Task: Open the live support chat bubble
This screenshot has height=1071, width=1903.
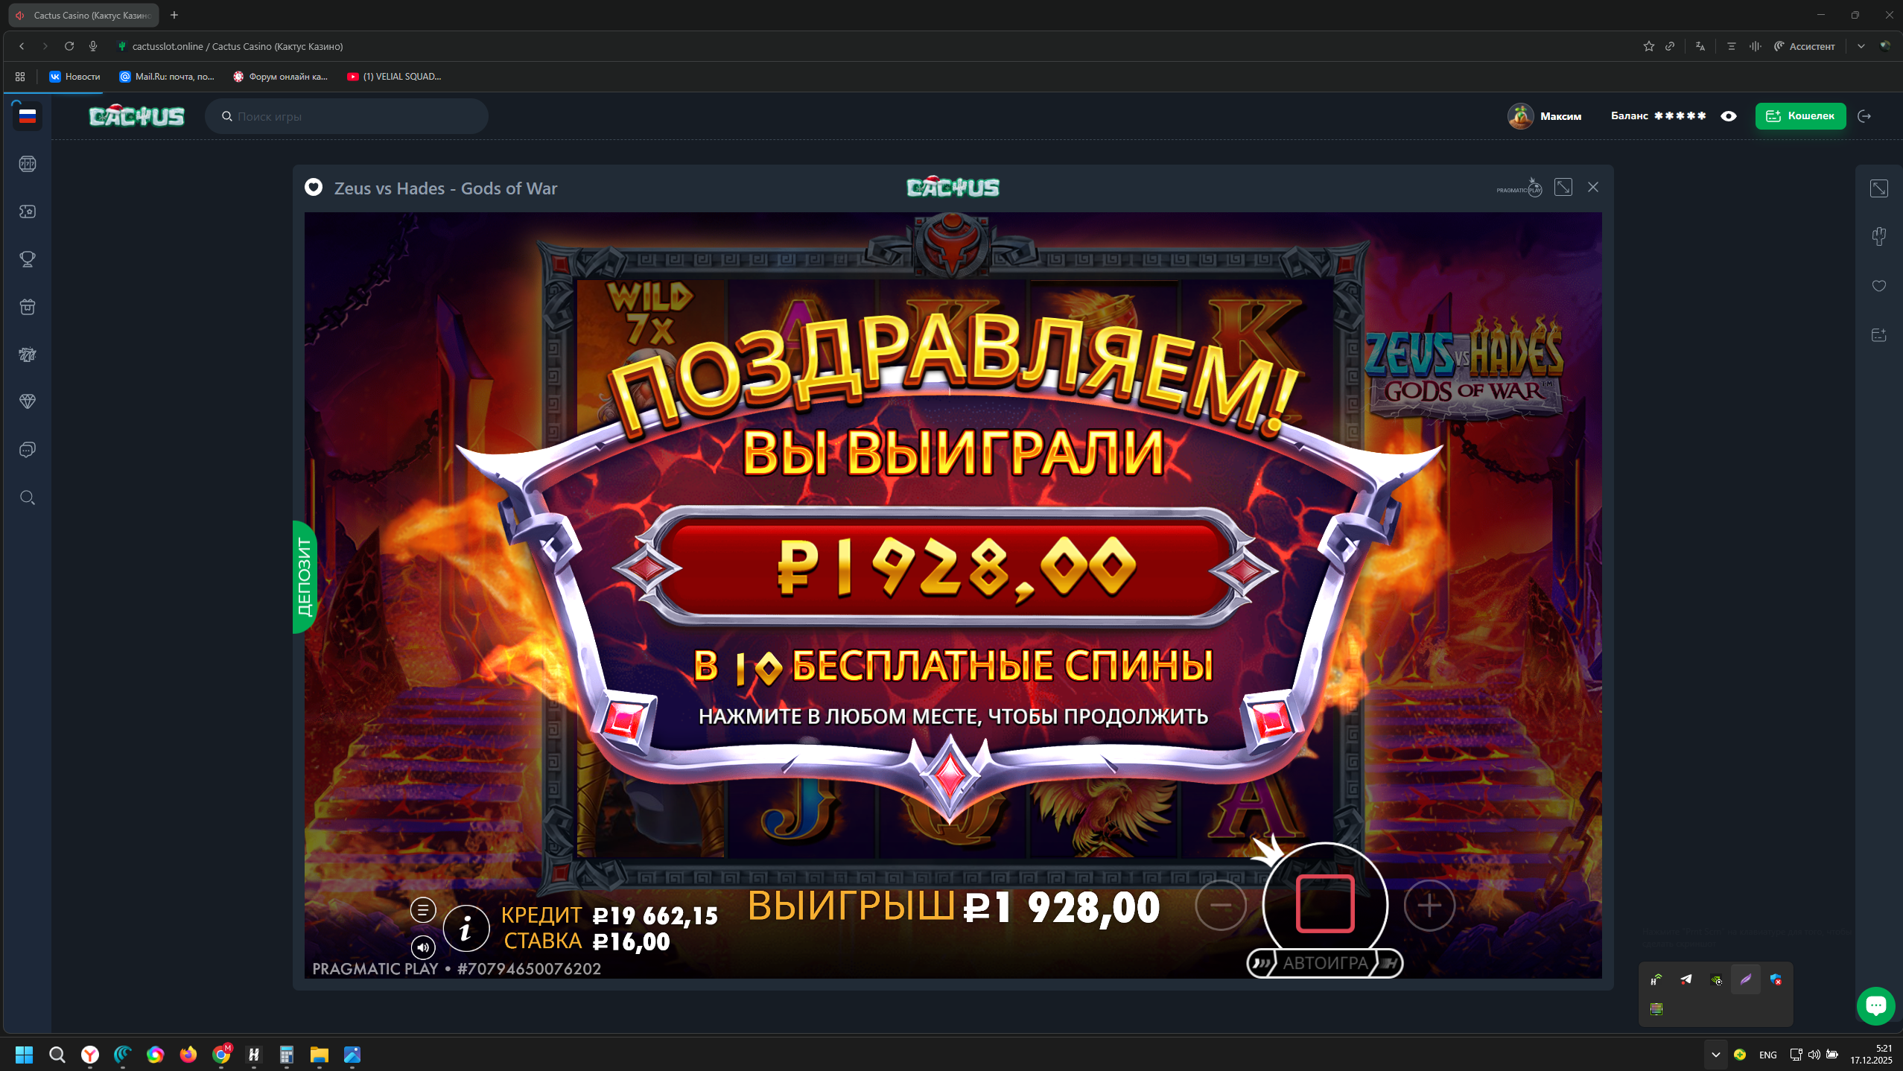Action: tap(1875, 1005)
